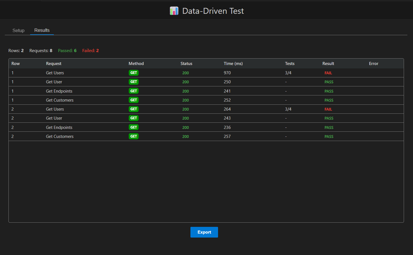
Task: Click the GET badge in the 243 ms row
Action: click(x=134, y=118)
